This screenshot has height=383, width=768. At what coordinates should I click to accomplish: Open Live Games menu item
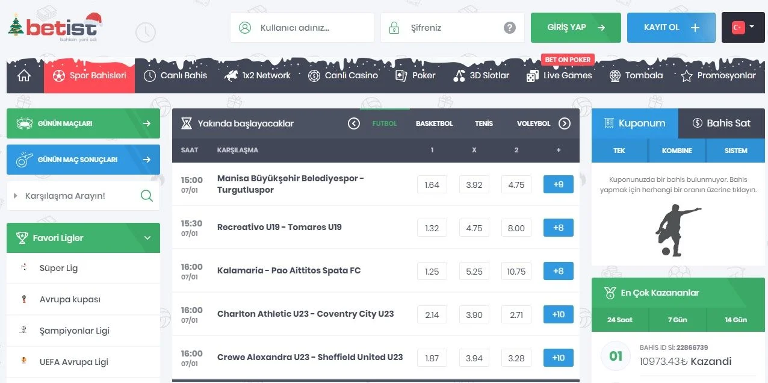(x=559, y=75)
